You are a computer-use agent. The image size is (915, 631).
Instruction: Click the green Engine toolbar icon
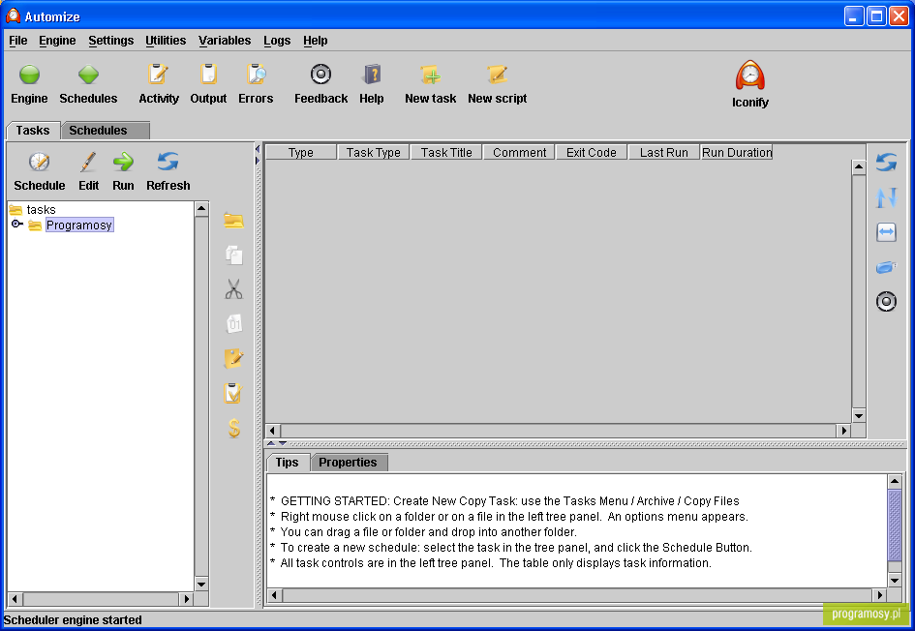tap(29, 75)
